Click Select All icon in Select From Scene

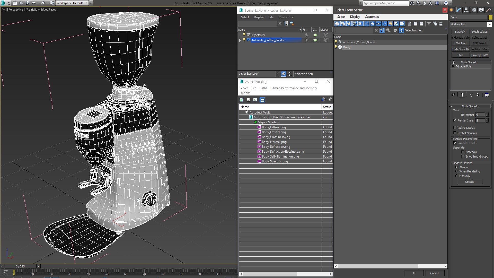[410, 24]
